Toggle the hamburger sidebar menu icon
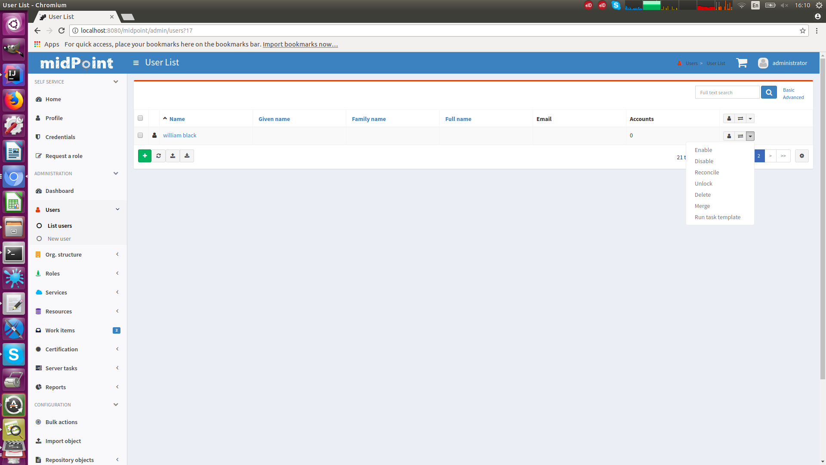Image resolution: width=826 pixels, height=465 pixels. tap(136, 63)
